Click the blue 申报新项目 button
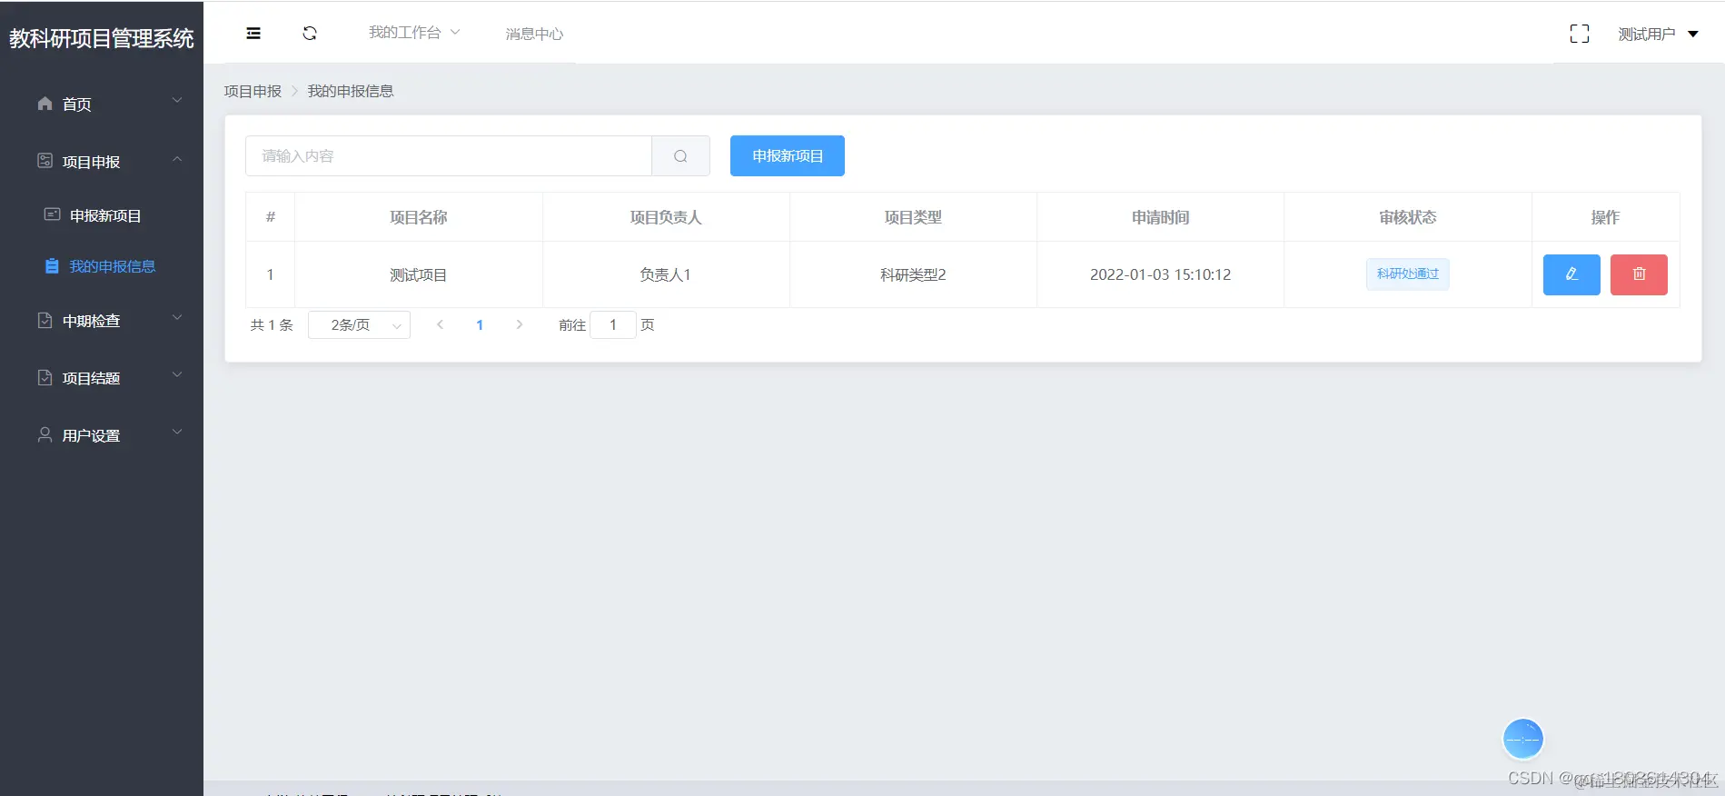The image size is (1725, 796). (x=788, y=156)
